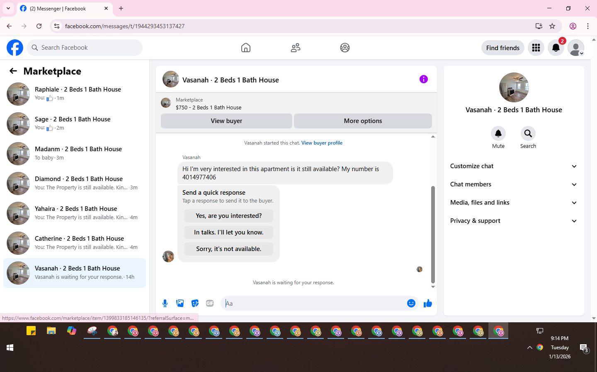Viewport: 597px width, 372px height.
Task: Send quick response 'Sorry, it's not available.'
Action: coord(228,249)
